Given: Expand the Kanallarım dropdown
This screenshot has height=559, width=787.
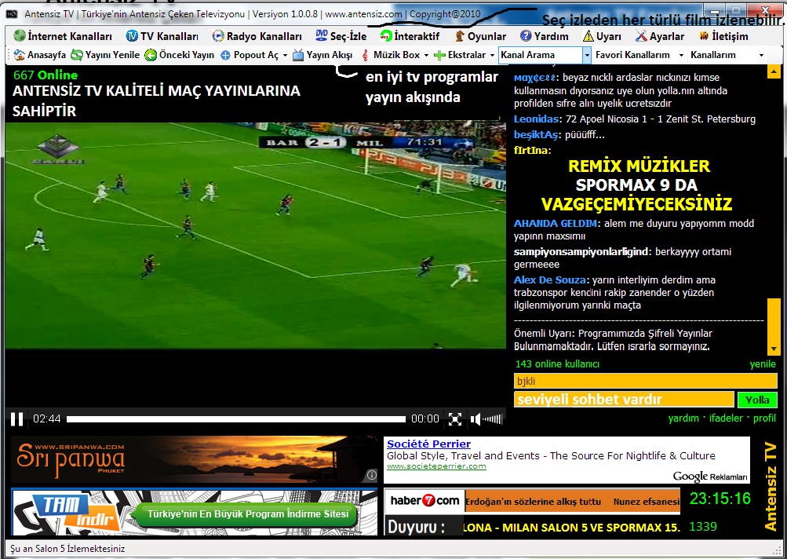Looking at the screenshot, I should 761,55.
